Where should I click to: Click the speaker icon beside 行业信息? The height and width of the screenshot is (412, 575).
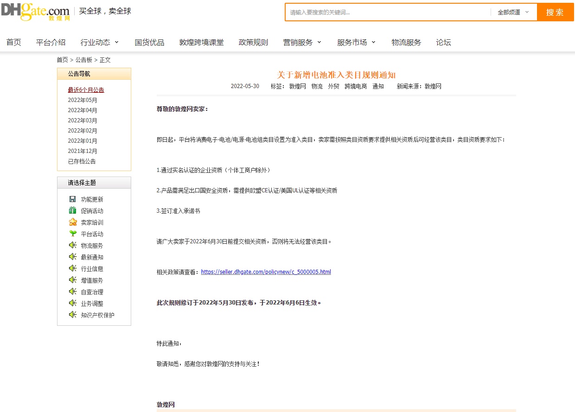click(x=73, y=269)
